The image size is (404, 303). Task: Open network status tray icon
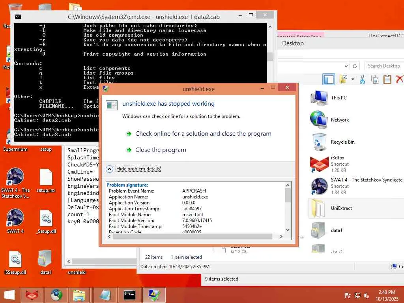(x=357, y=296)
